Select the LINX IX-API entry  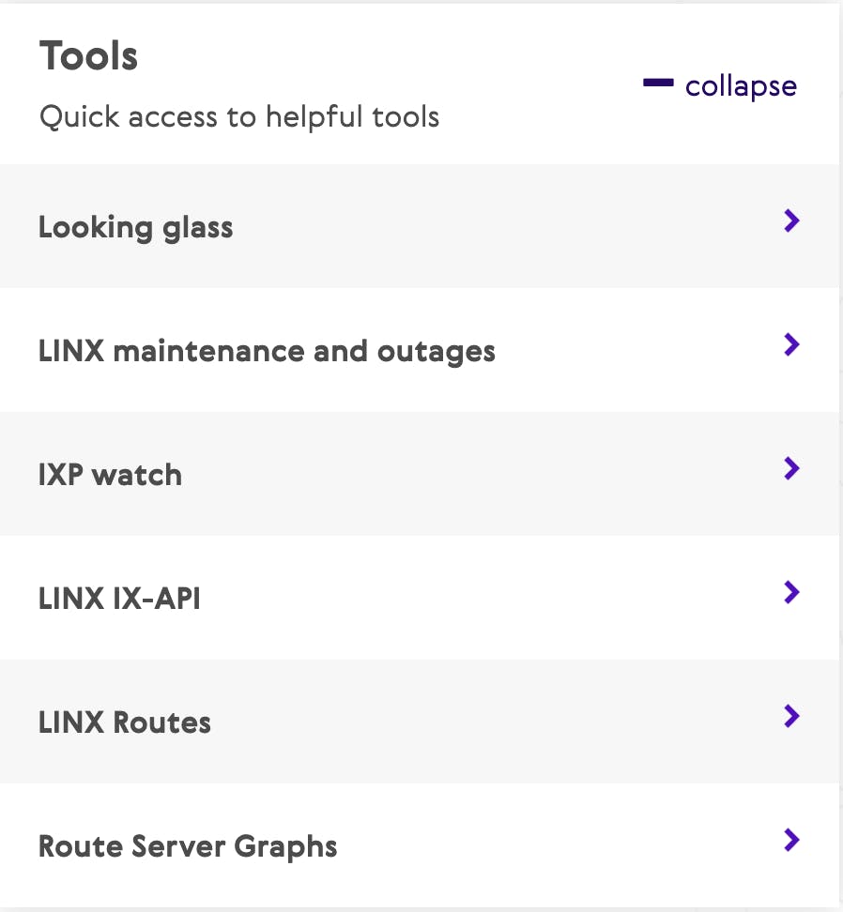point(119,599)
